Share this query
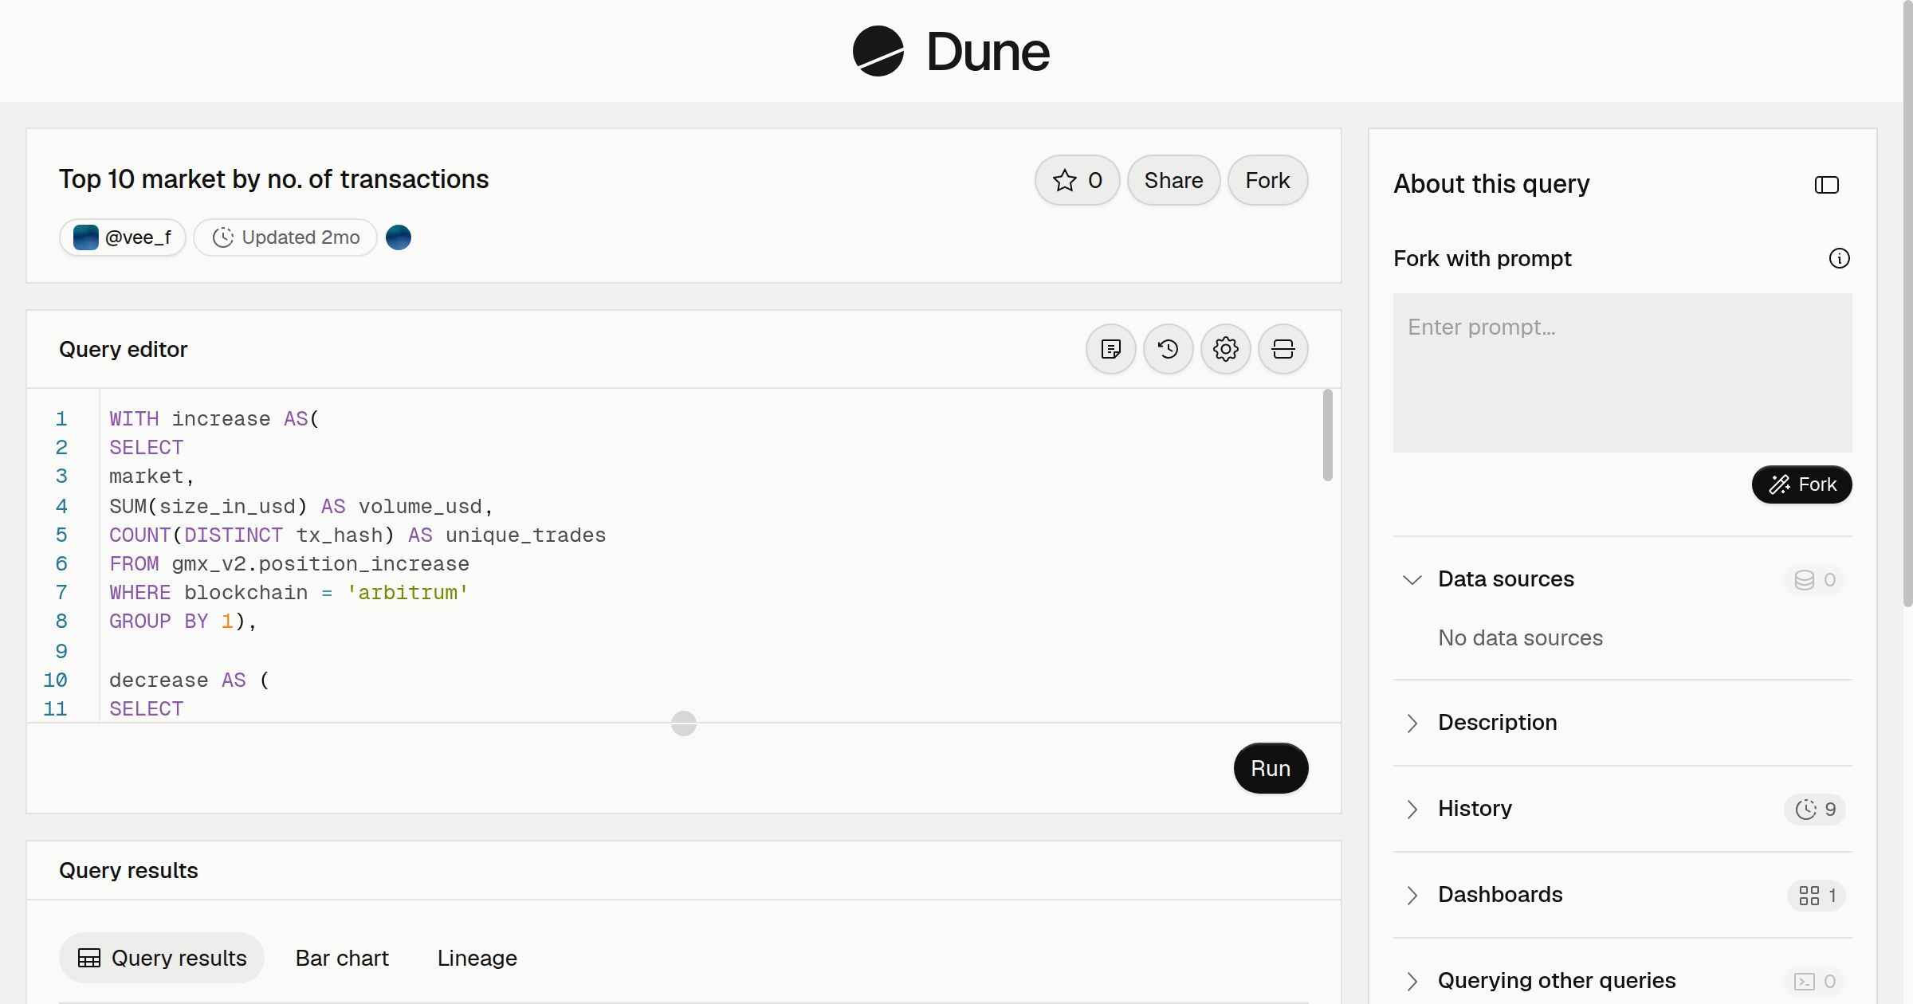The height and width of the screenshot is (1004, 1913). 1173,180
